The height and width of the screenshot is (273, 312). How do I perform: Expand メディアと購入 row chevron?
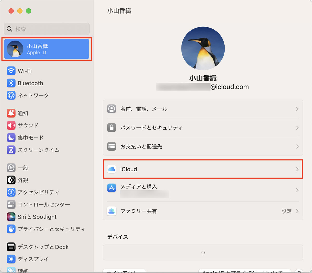coord(297,190)
